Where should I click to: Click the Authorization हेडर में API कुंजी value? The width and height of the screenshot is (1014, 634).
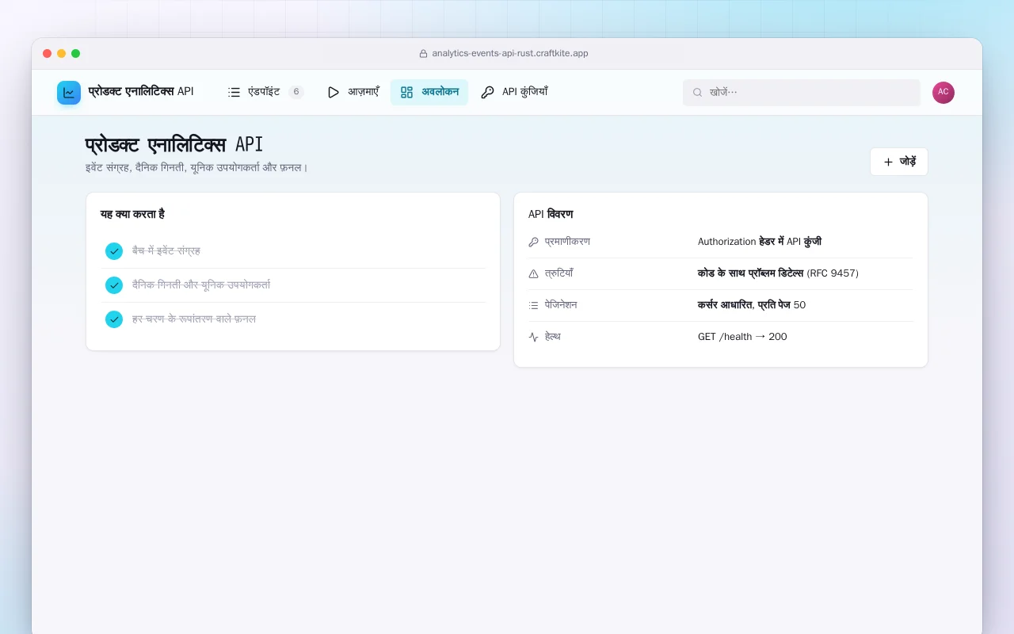point(760,242)
